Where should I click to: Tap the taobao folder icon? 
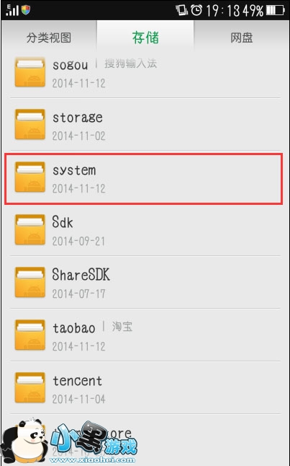click(30, 335)
